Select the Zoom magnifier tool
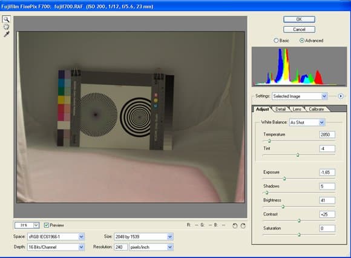Viewport: 351px width, 258px height. pyautogui.click(x=6, y=19)
